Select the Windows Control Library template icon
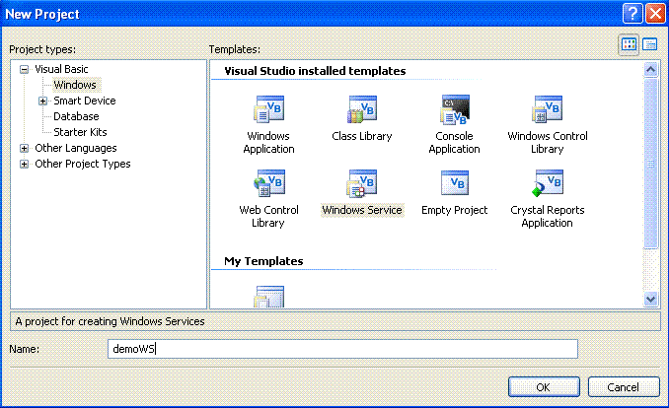Image resolution: width=669 pixels, height=408 pixels. 548,109
